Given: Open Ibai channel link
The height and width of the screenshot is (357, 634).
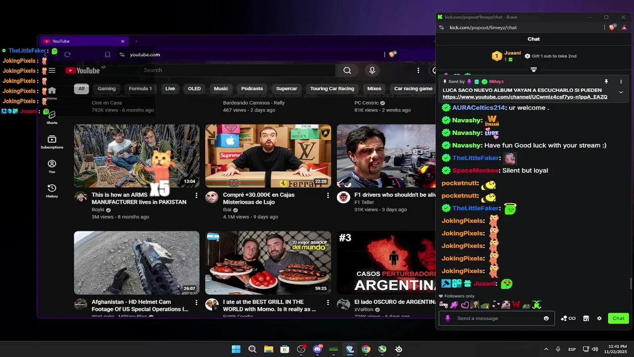Looking at the screenshot, I should click(227, 210).
